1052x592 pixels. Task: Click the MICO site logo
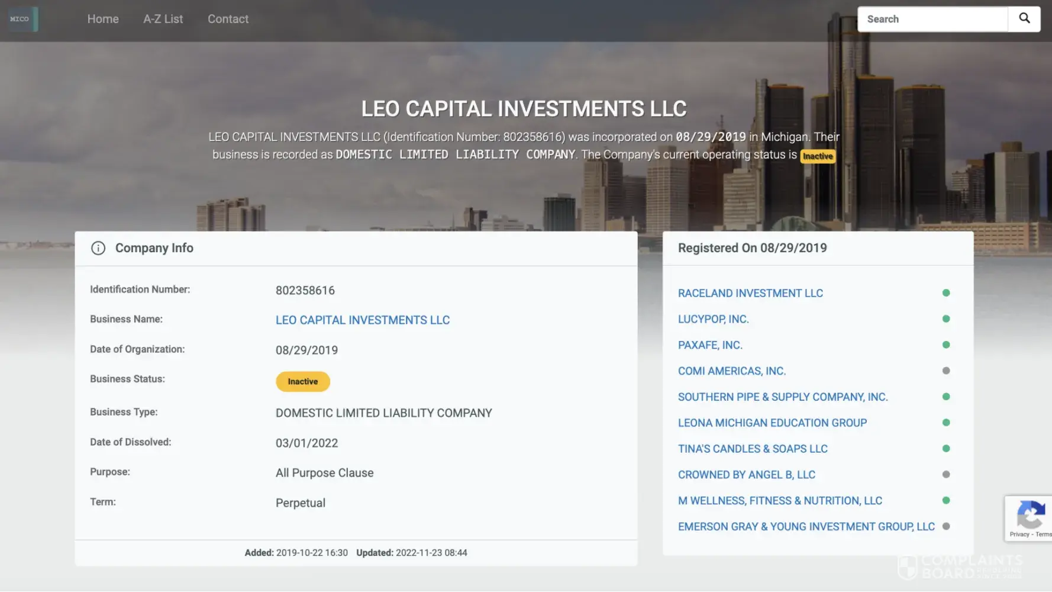23,19
